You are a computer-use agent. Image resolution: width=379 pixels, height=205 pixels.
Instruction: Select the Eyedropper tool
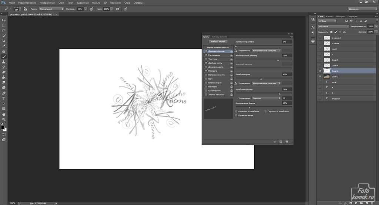tap(4, 46)
